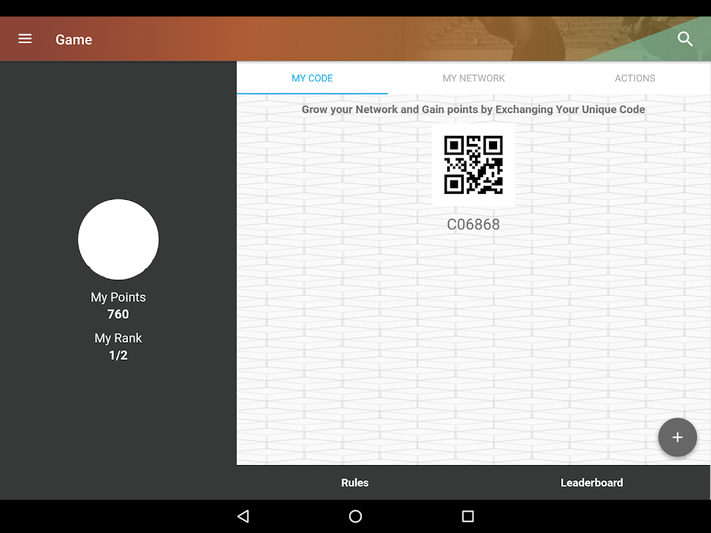Switch to the MY NETWORK tab

click(473, 78)
